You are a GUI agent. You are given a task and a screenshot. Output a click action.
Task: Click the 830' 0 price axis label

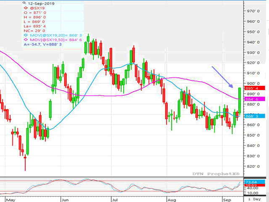tap(253, 156)
